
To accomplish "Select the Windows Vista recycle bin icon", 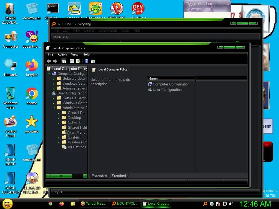I will 11,98.
